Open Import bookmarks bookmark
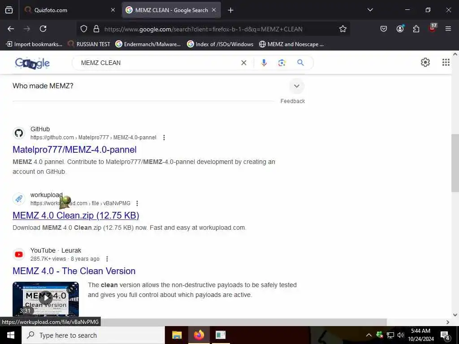 coord(34,44)
